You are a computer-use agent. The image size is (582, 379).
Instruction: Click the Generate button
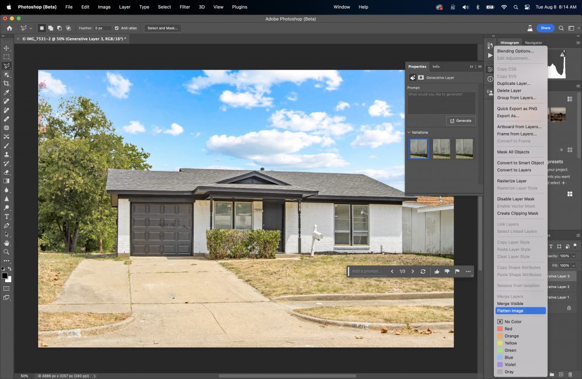[460, 121]
